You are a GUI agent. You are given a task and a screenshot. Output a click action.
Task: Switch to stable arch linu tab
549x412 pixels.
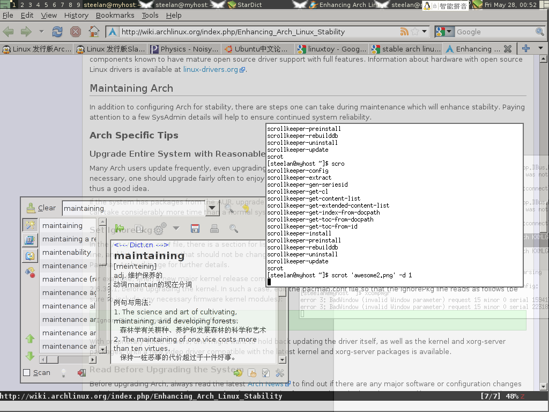tap(406, 49)
